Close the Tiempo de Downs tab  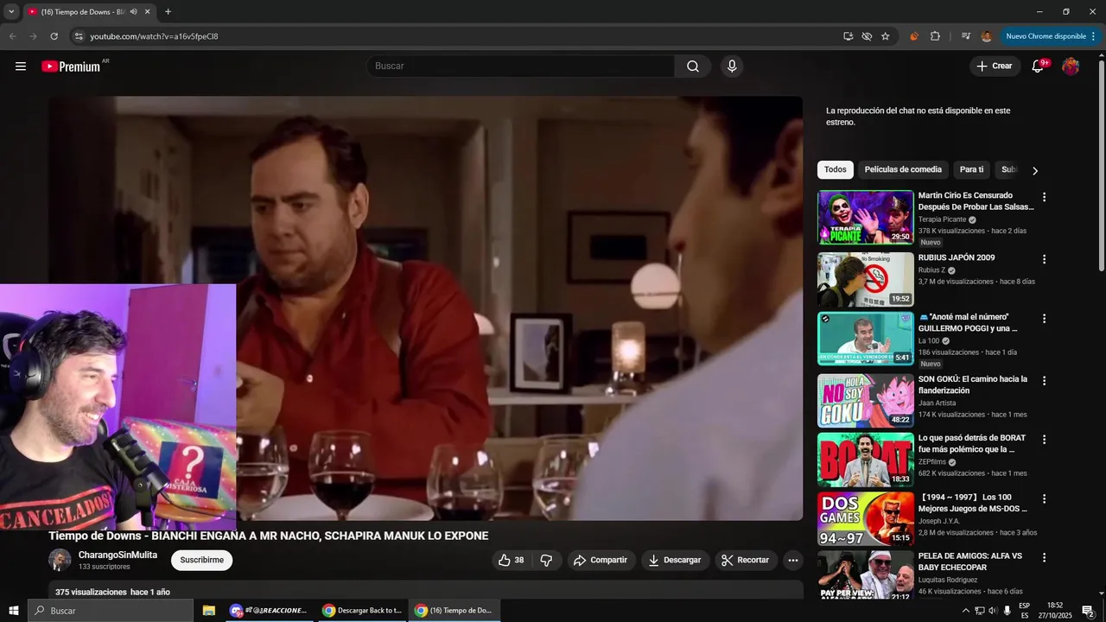coord(147,12)
